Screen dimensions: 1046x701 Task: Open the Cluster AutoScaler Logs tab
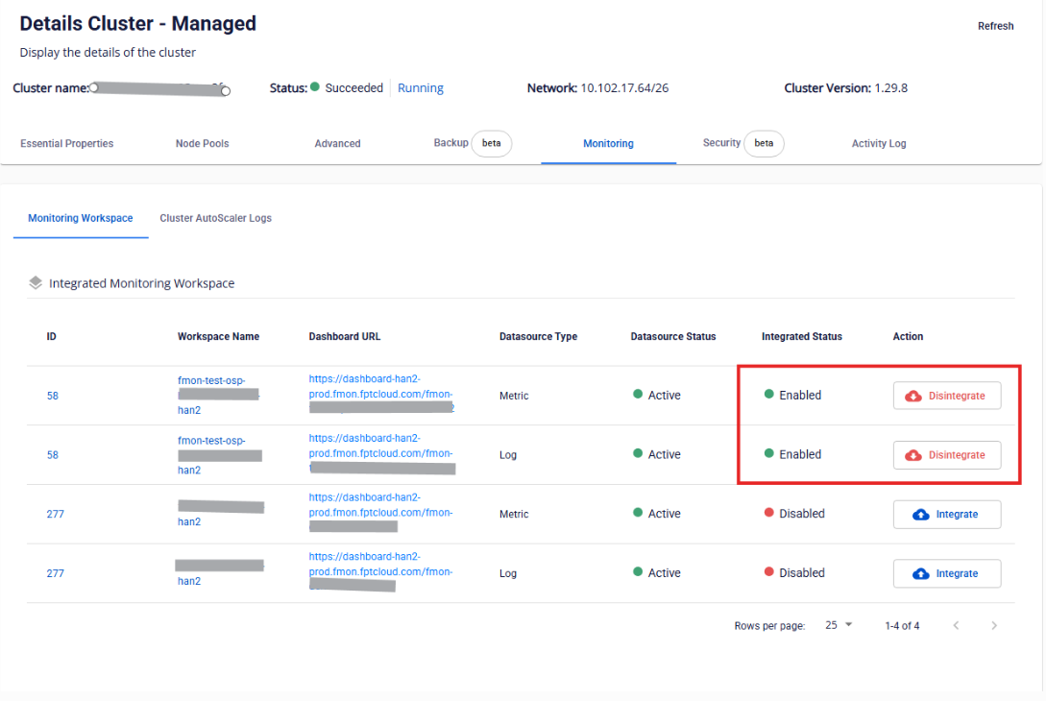click(215, 218)
